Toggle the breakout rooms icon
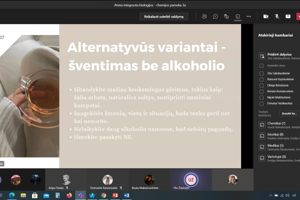 coord(237,16)
